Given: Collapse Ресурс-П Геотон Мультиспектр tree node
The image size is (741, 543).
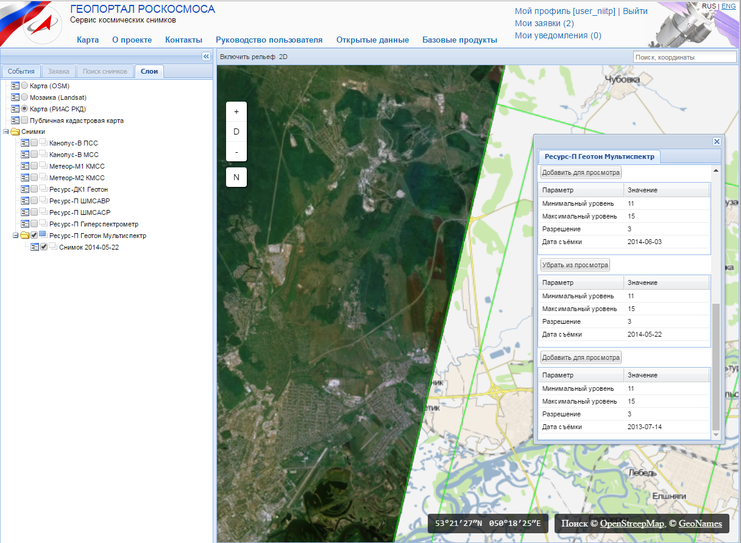Looking at the screenshot, I should [16, 236].
